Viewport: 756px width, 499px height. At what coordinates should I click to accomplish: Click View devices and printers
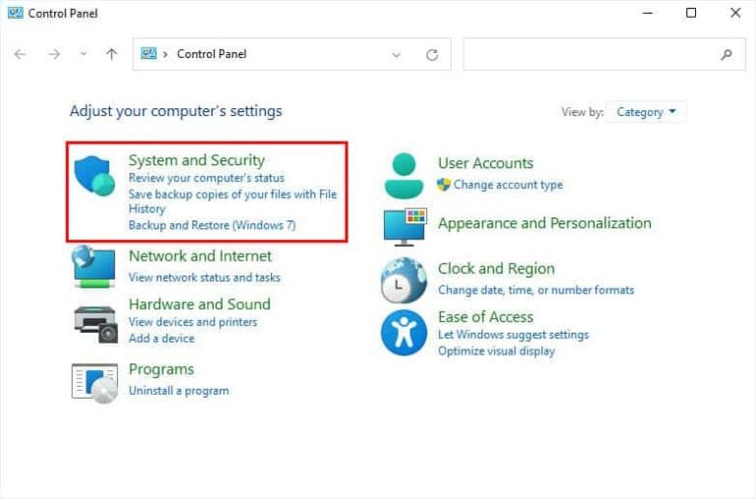click(193, 322)
